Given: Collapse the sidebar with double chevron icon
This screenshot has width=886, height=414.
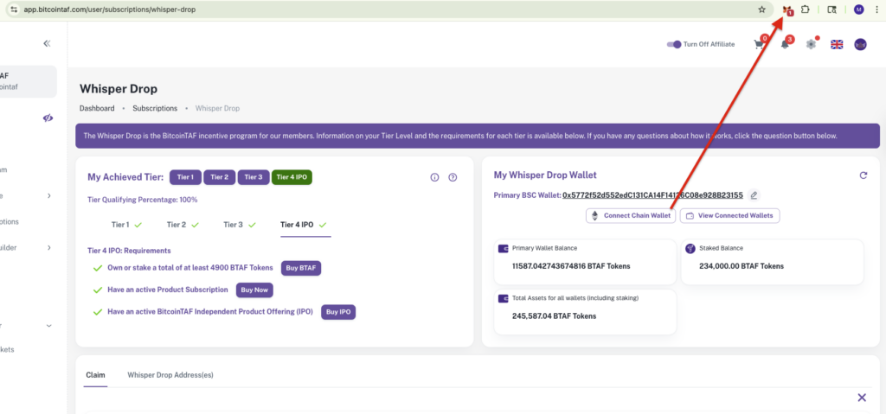Looking at the screenshot, I should [x=47, y=43].
